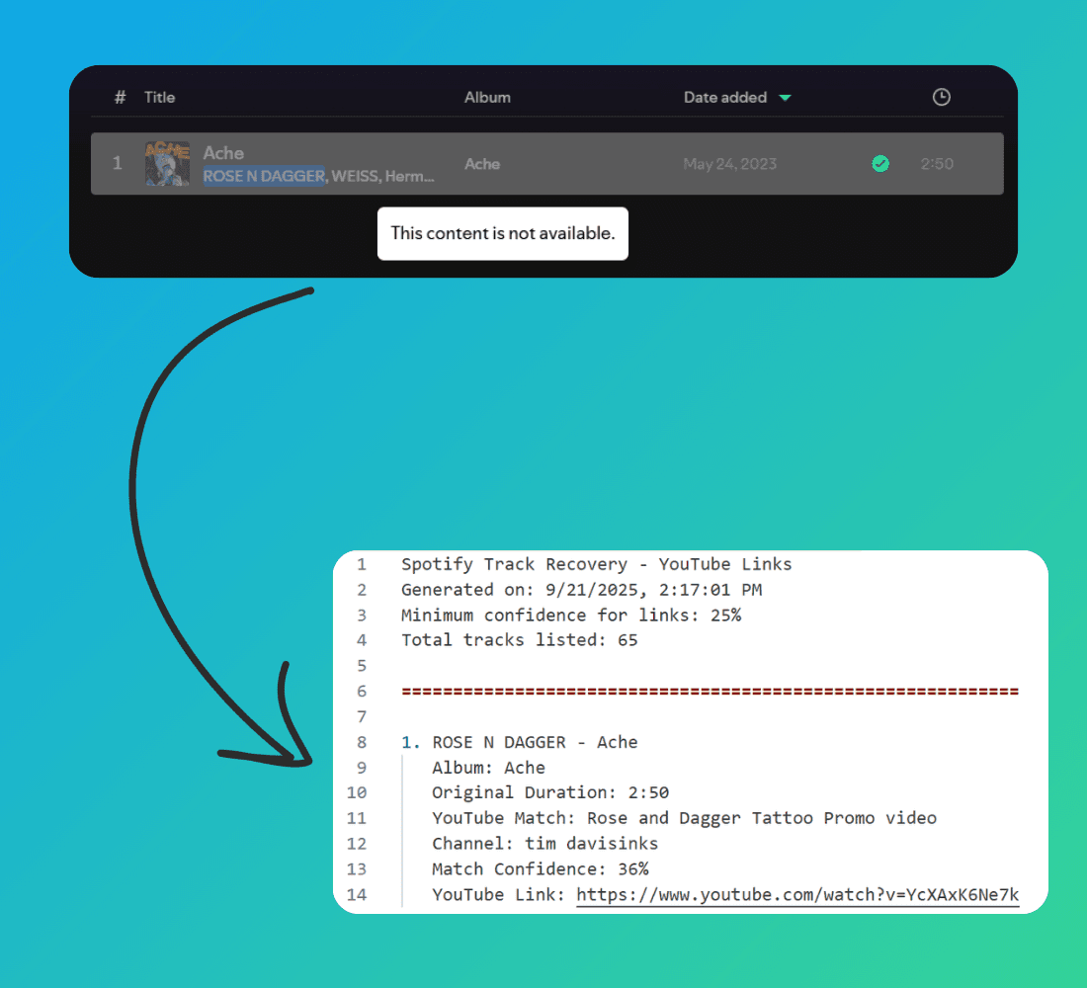Click the Ache track title
Viewport: 1087px width, 988px height.
[x=223, y=152]
